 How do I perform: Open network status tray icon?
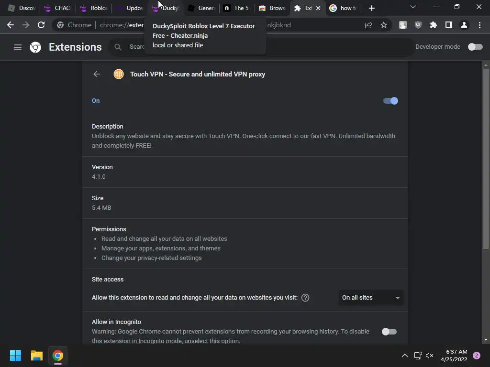[x=418, y=356]
